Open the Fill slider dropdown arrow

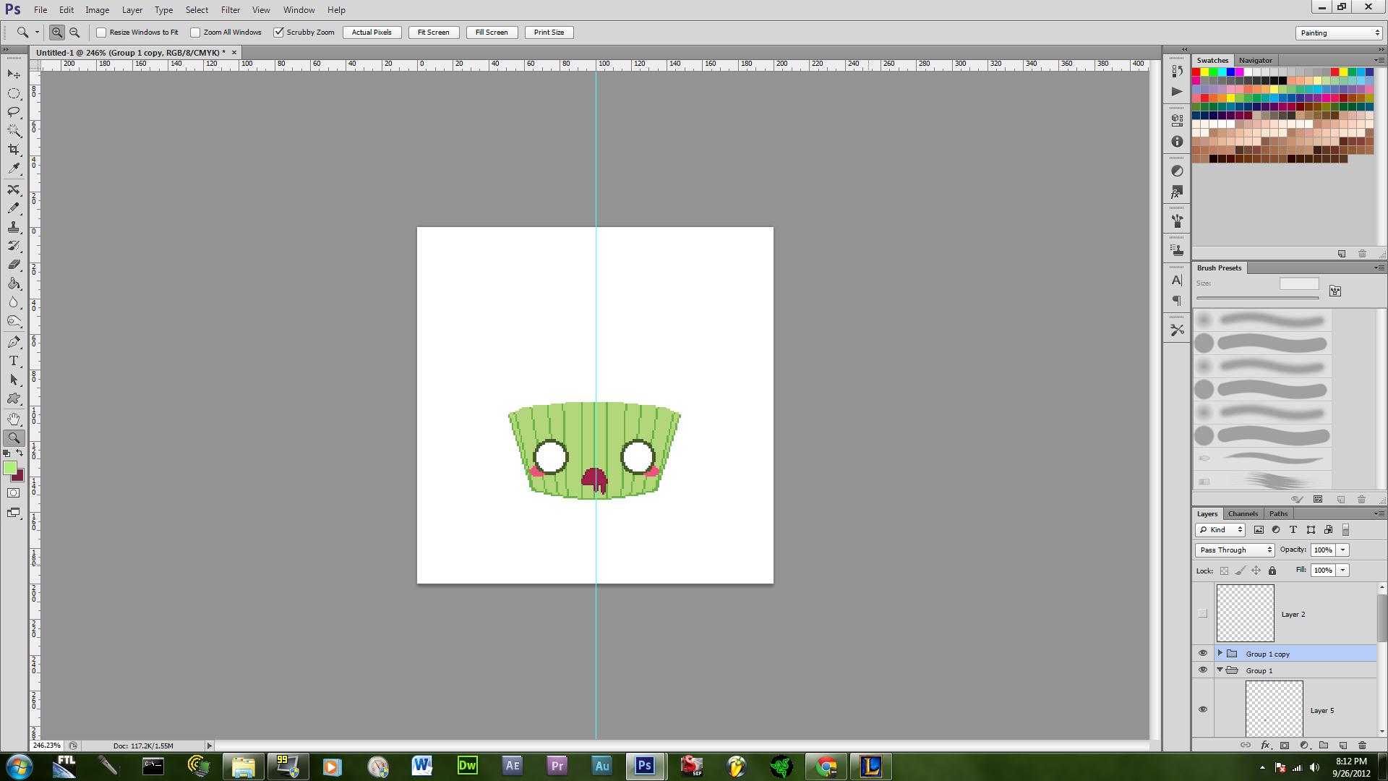pyautogui.click(x=1343, y=570)
